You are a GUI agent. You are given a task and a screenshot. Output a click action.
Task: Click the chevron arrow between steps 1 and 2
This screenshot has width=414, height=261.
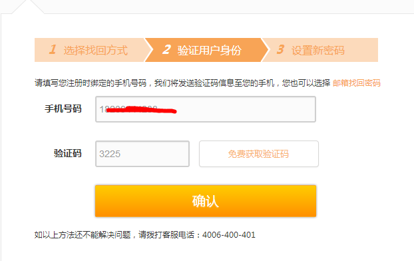pyautogui.click(x=149, y=50)
